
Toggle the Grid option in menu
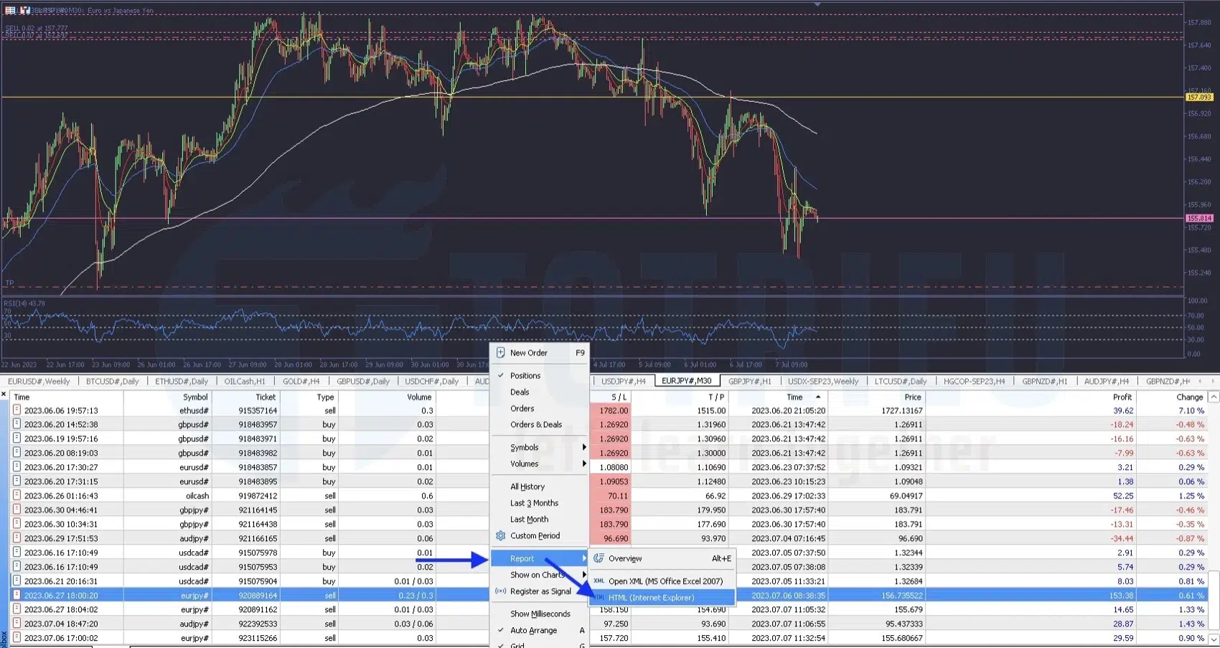[517, 644]
